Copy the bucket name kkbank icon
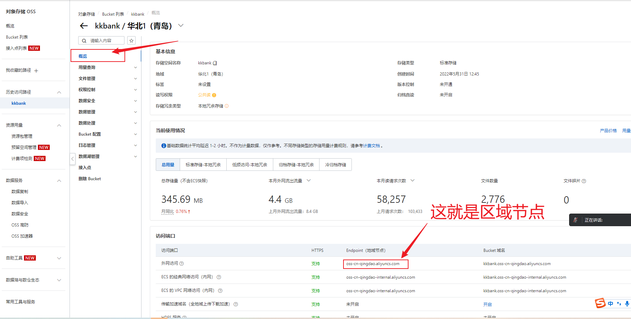The width and height of the screenshot is (631, 319). [215, 63]
